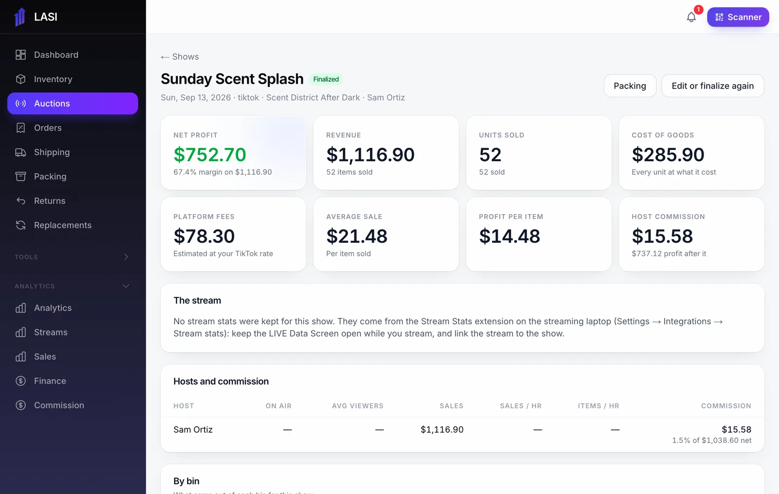The image size is (779, 494).
Task: Click Sam Ortiz host row name
Action: [193, 430]
